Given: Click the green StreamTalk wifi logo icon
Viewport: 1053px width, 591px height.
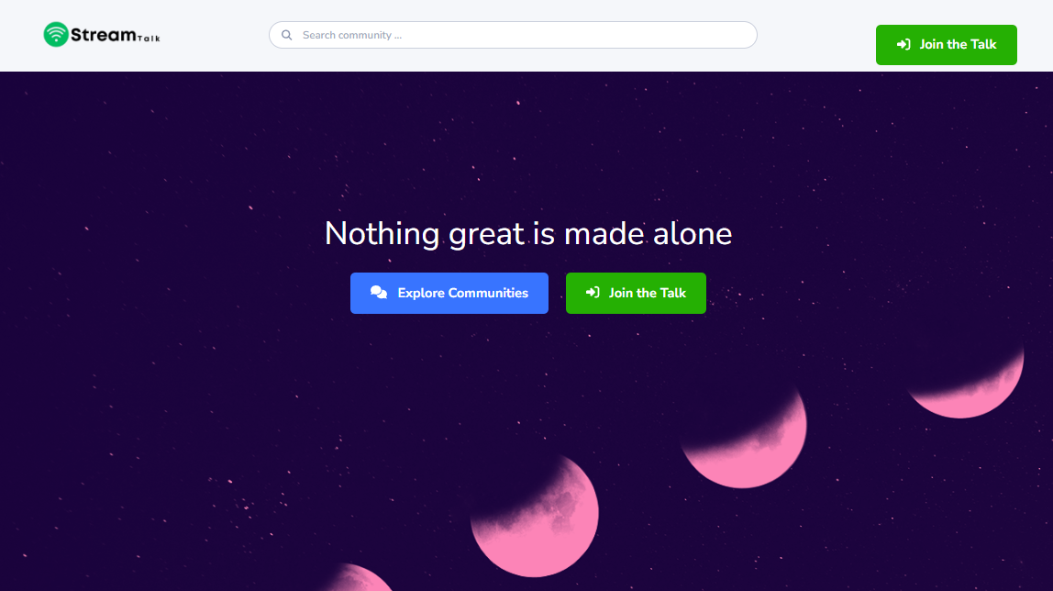Looking at the screenshot, I should pyautogui.click(x=56, y=34).
